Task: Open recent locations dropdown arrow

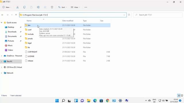Action: (x=12, y=15)
